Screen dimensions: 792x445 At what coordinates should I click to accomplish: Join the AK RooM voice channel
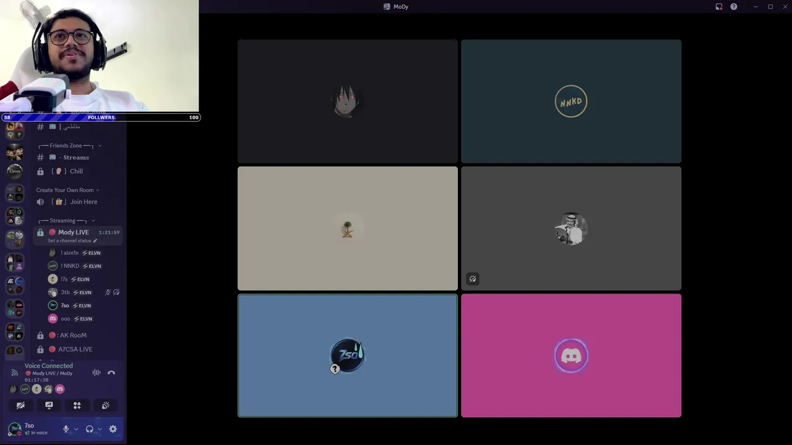(79, 336)
